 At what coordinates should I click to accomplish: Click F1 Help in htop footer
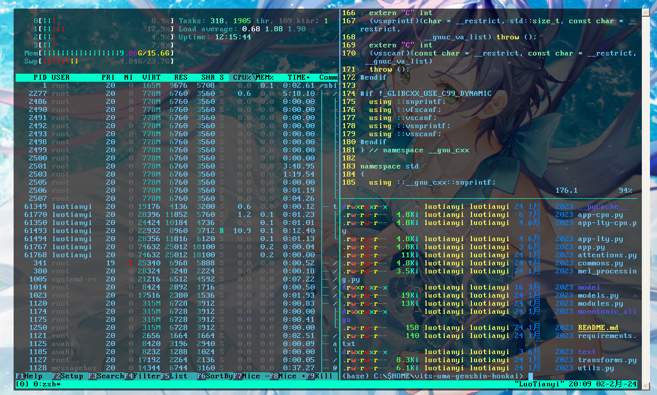point(29,376)
